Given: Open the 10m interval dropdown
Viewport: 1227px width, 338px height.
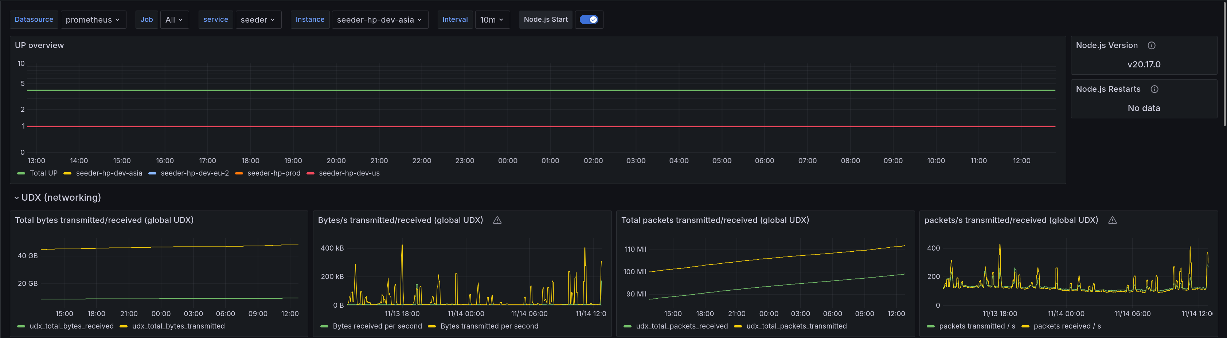Looking at the screenshot, I should pos(492,20).
